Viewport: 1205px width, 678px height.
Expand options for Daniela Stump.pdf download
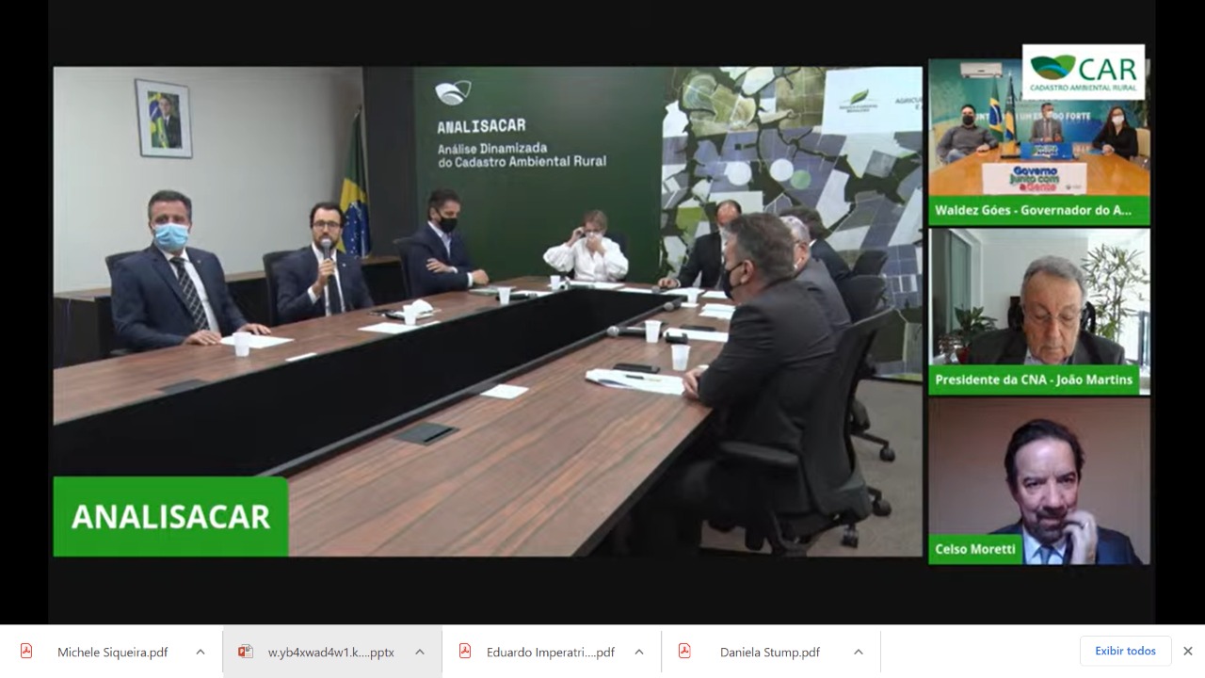point(859,652)
